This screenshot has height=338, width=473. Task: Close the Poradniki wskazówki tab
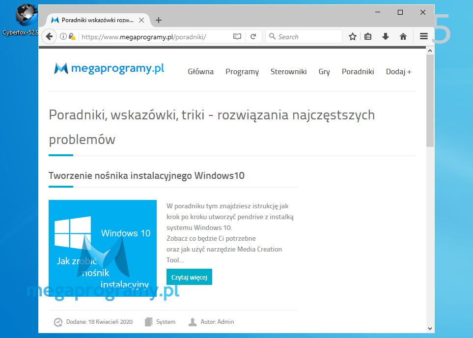[x=141, y=20]
